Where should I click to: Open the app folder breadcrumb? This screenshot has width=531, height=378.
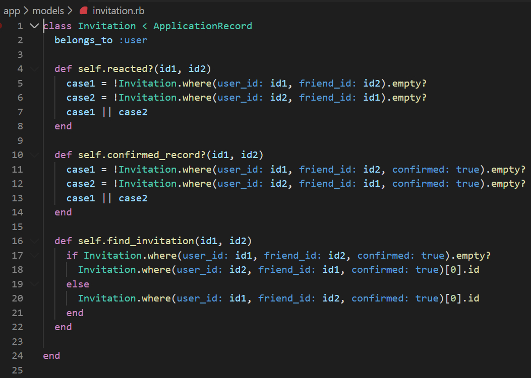click(12, 11)
